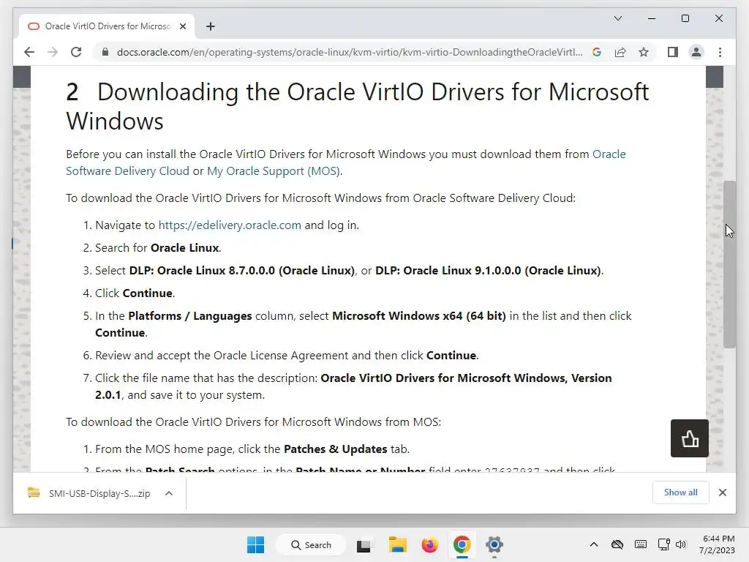The height and width of the screenshot is (562, 749).
Task: Open Chrome three-dot menu
Action: [720, 52]
